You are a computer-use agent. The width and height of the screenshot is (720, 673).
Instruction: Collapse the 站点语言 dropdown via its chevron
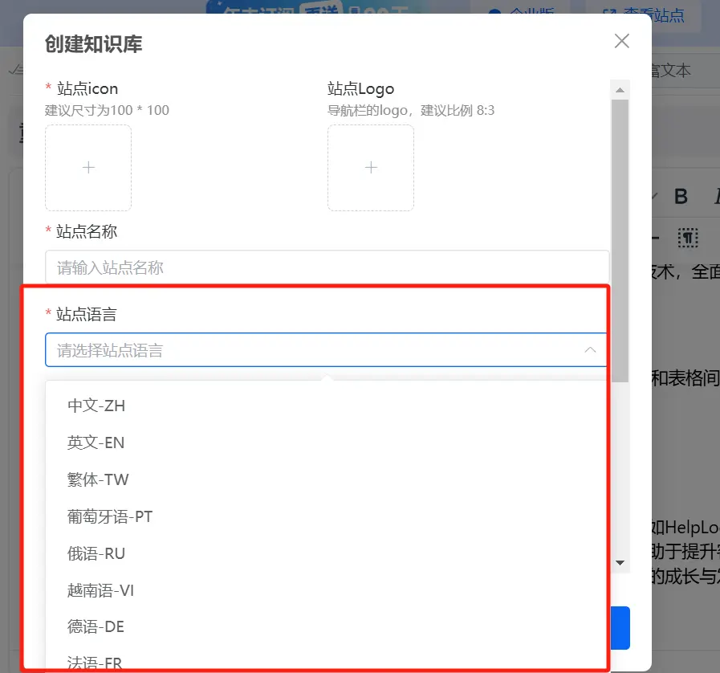[x=591, y=350]
